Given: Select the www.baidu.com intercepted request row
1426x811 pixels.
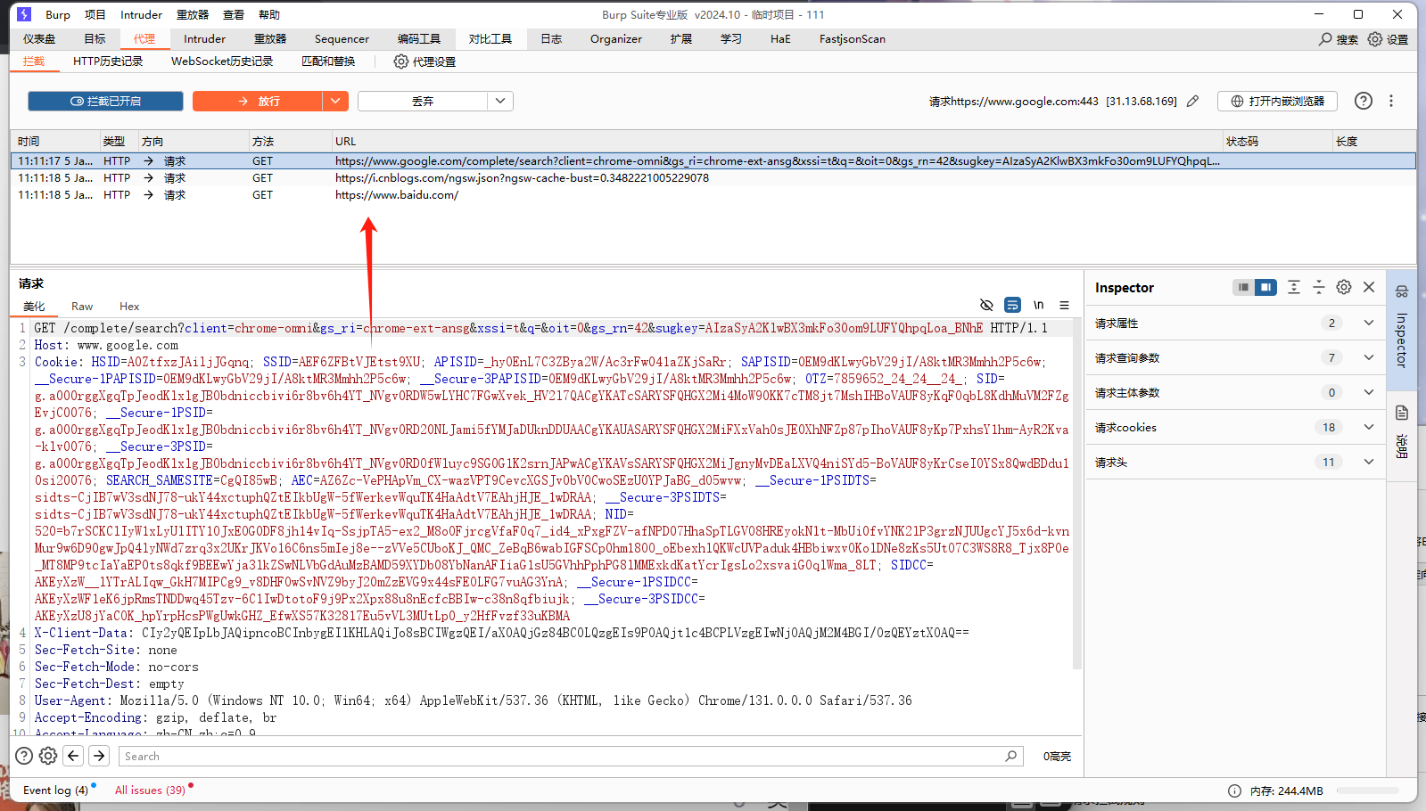Looking at the screenshot, I should (713, 195).
